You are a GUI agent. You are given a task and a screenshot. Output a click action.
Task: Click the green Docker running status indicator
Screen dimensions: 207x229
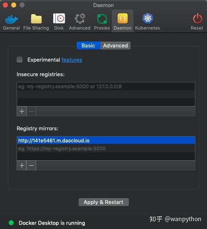coord(11,223)
